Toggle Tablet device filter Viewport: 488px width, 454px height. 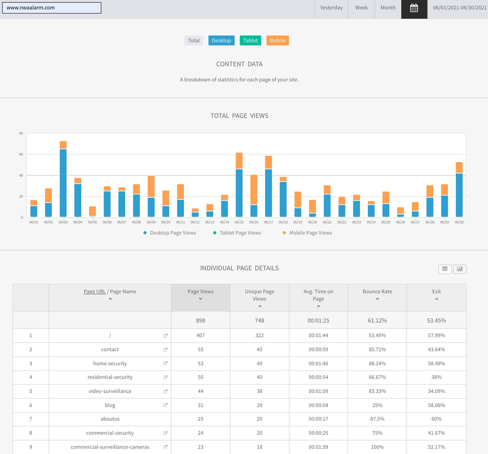tap(250, 40)
